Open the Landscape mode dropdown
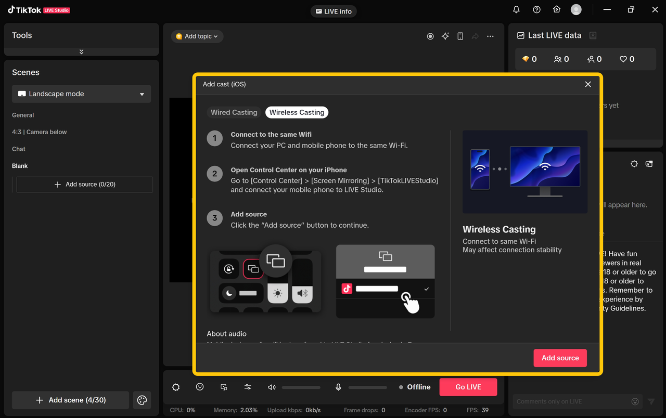The height and width of the screenshot is (418, 666). click(82, 94)
